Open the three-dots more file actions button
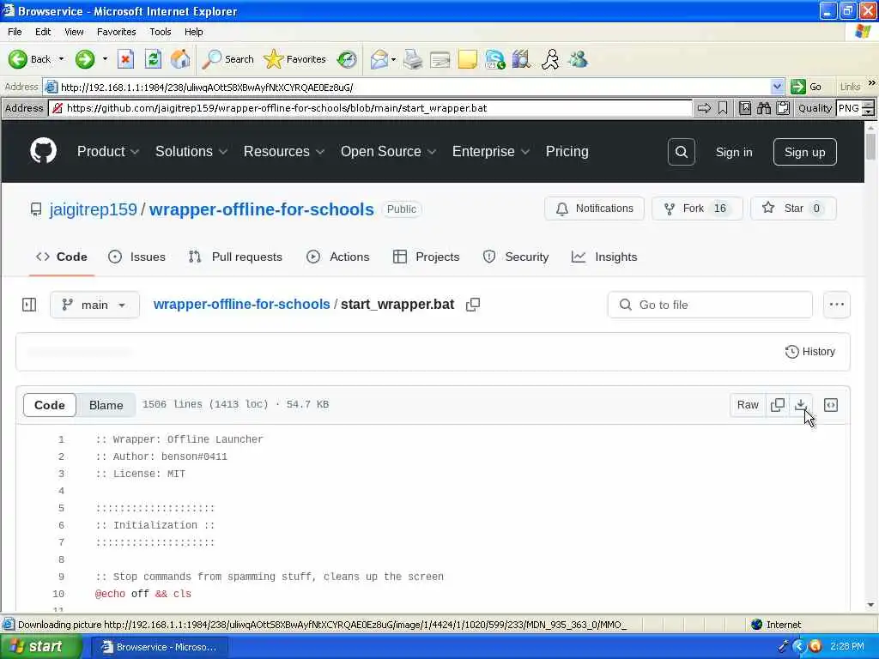 click(836, 305)
